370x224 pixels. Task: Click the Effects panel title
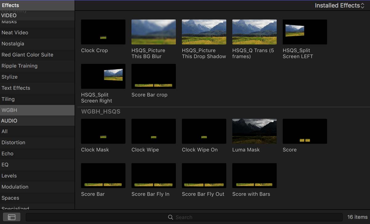10,5
